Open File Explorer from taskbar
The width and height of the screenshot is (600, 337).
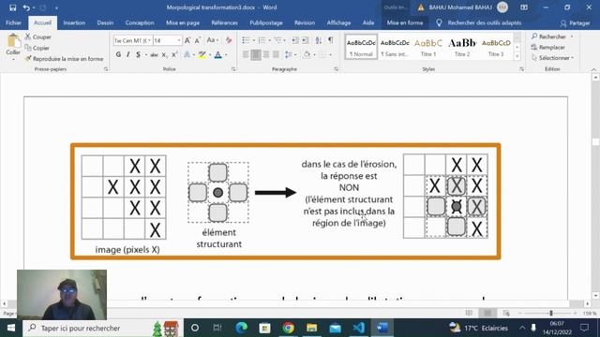312,328
